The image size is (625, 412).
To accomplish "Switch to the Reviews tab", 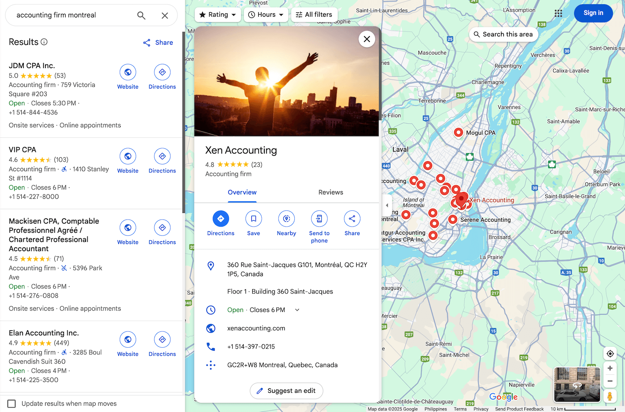I will (331, 192).
